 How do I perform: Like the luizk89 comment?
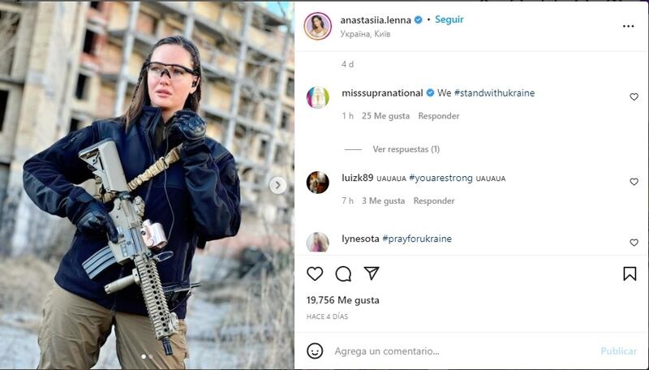point(634,182)
